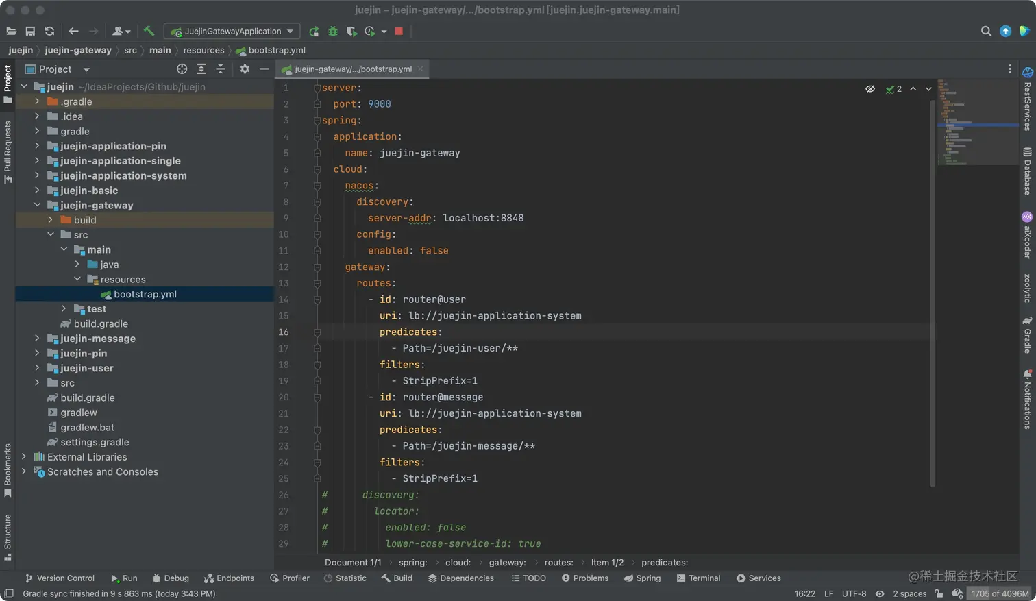The width and height of the screenshot is (1036, 601).
Task: Change line separator LF in the status bar
Action: pyautogui.click(x=828, y=593)
